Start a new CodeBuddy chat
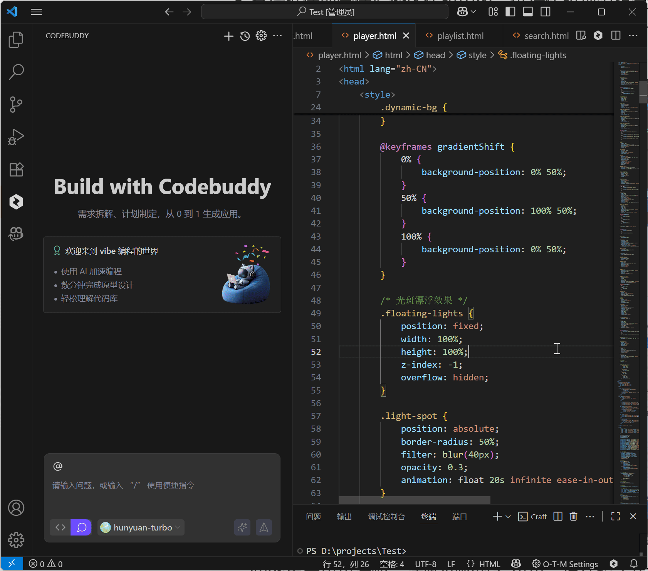648x571 pixels. pos(228,36)
